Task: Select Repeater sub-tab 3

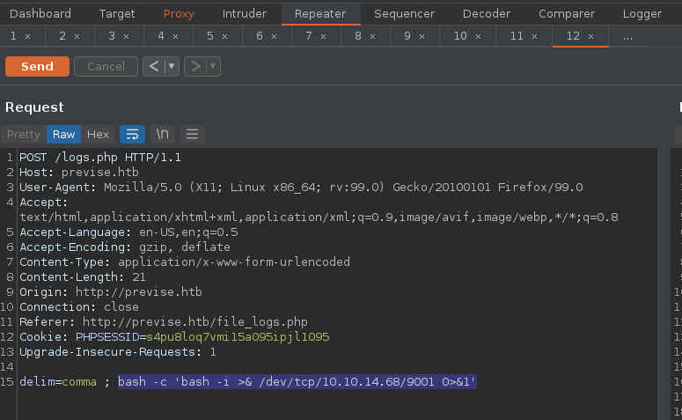Action: point(112,36)
